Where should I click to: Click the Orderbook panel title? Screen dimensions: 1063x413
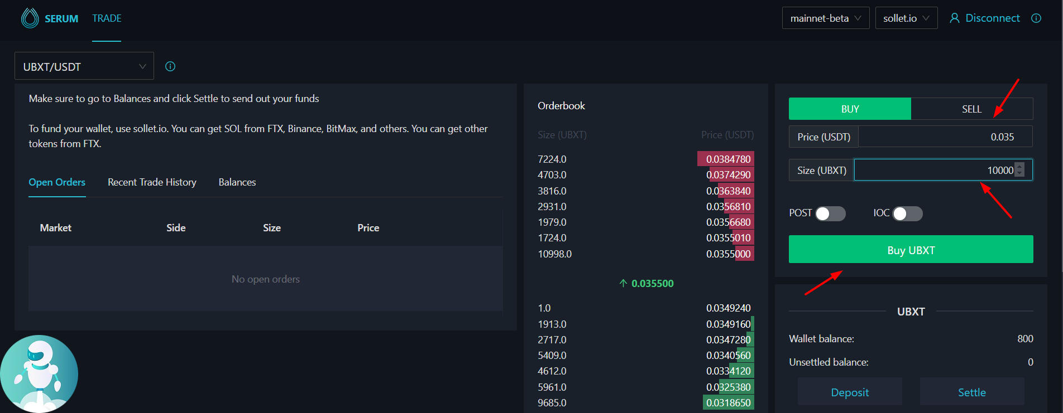561,105
